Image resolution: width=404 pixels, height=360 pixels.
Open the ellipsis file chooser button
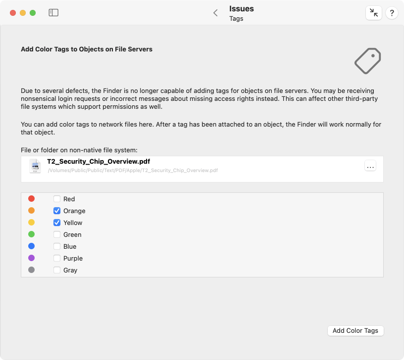coord(370,166)
